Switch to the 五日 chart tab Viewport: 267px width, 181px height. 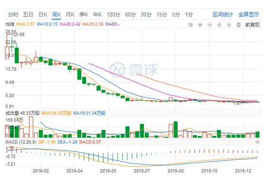pos(28,15)
